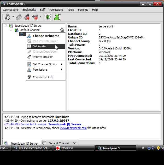Click the green eye capture toolbar icon
The image size is (164, 165).
pos(48,17)
